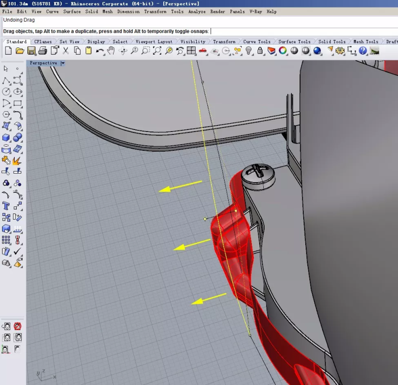Click the Perspective viewport title

click(x=43, y=63)
